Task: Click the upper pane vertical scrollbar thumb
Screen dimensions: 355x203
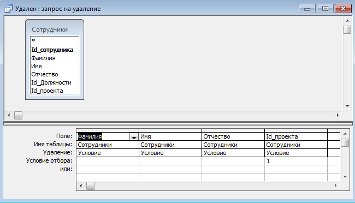Action: click(347, 30)
